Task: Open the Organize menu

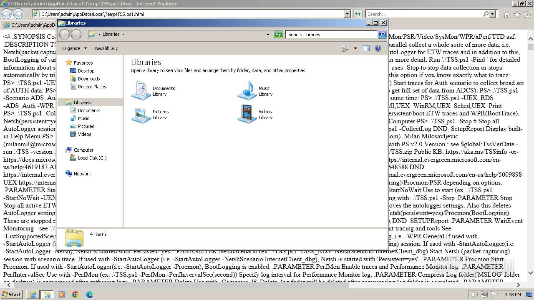Action: (74, 48)
